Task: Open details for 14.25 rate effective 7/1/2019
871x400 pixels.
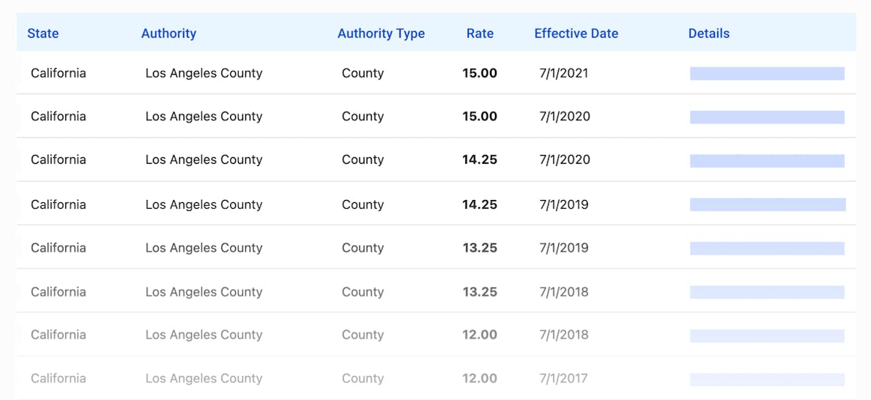Action: coord(767,204)
